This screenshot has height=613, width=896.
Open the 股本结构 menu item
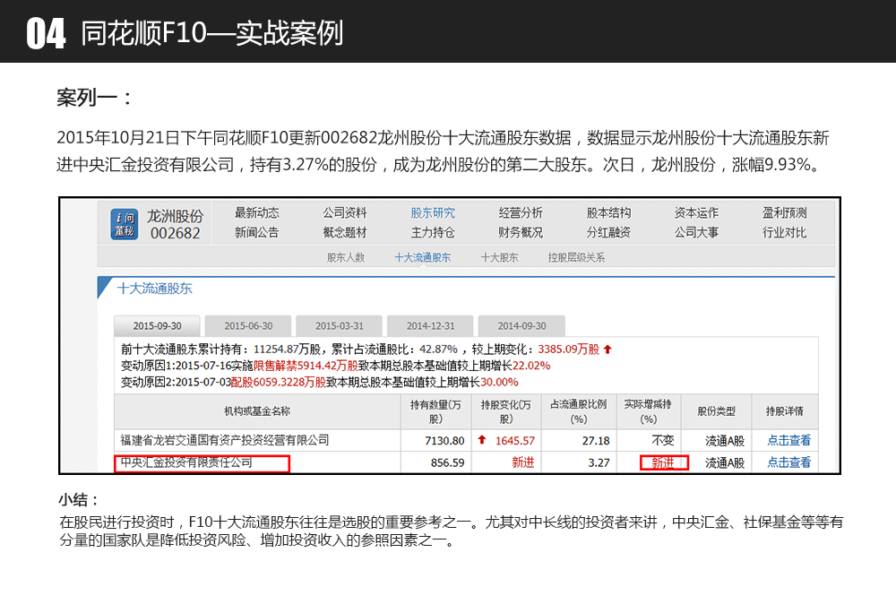[x=608, y=213]
